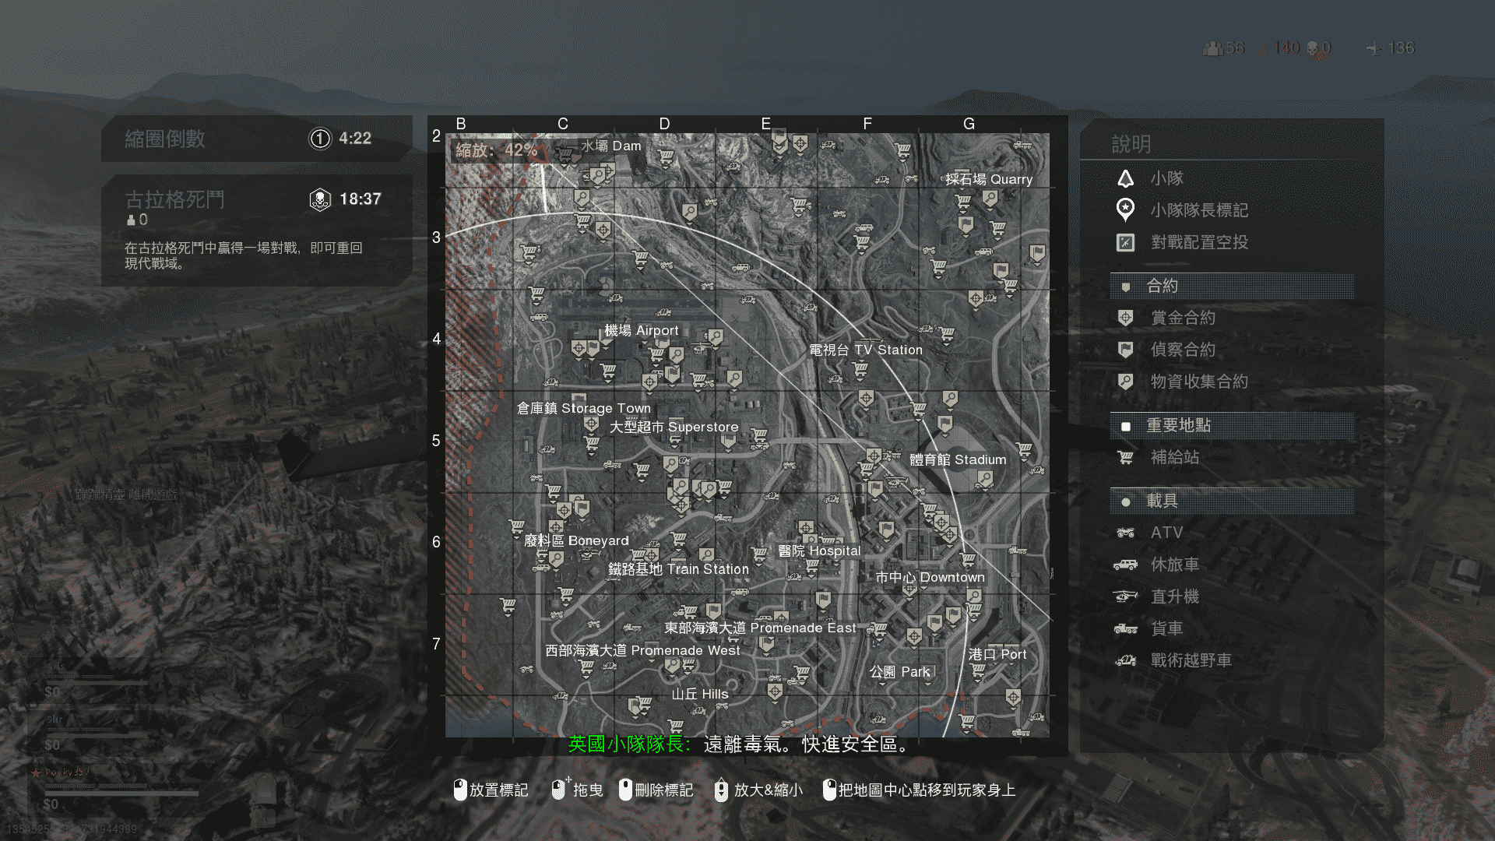Image resolution: width=1495 pixels, height=841 pixels.
Task: Click the 廢料區 Boneyard map label
Action: coord(576,541)
